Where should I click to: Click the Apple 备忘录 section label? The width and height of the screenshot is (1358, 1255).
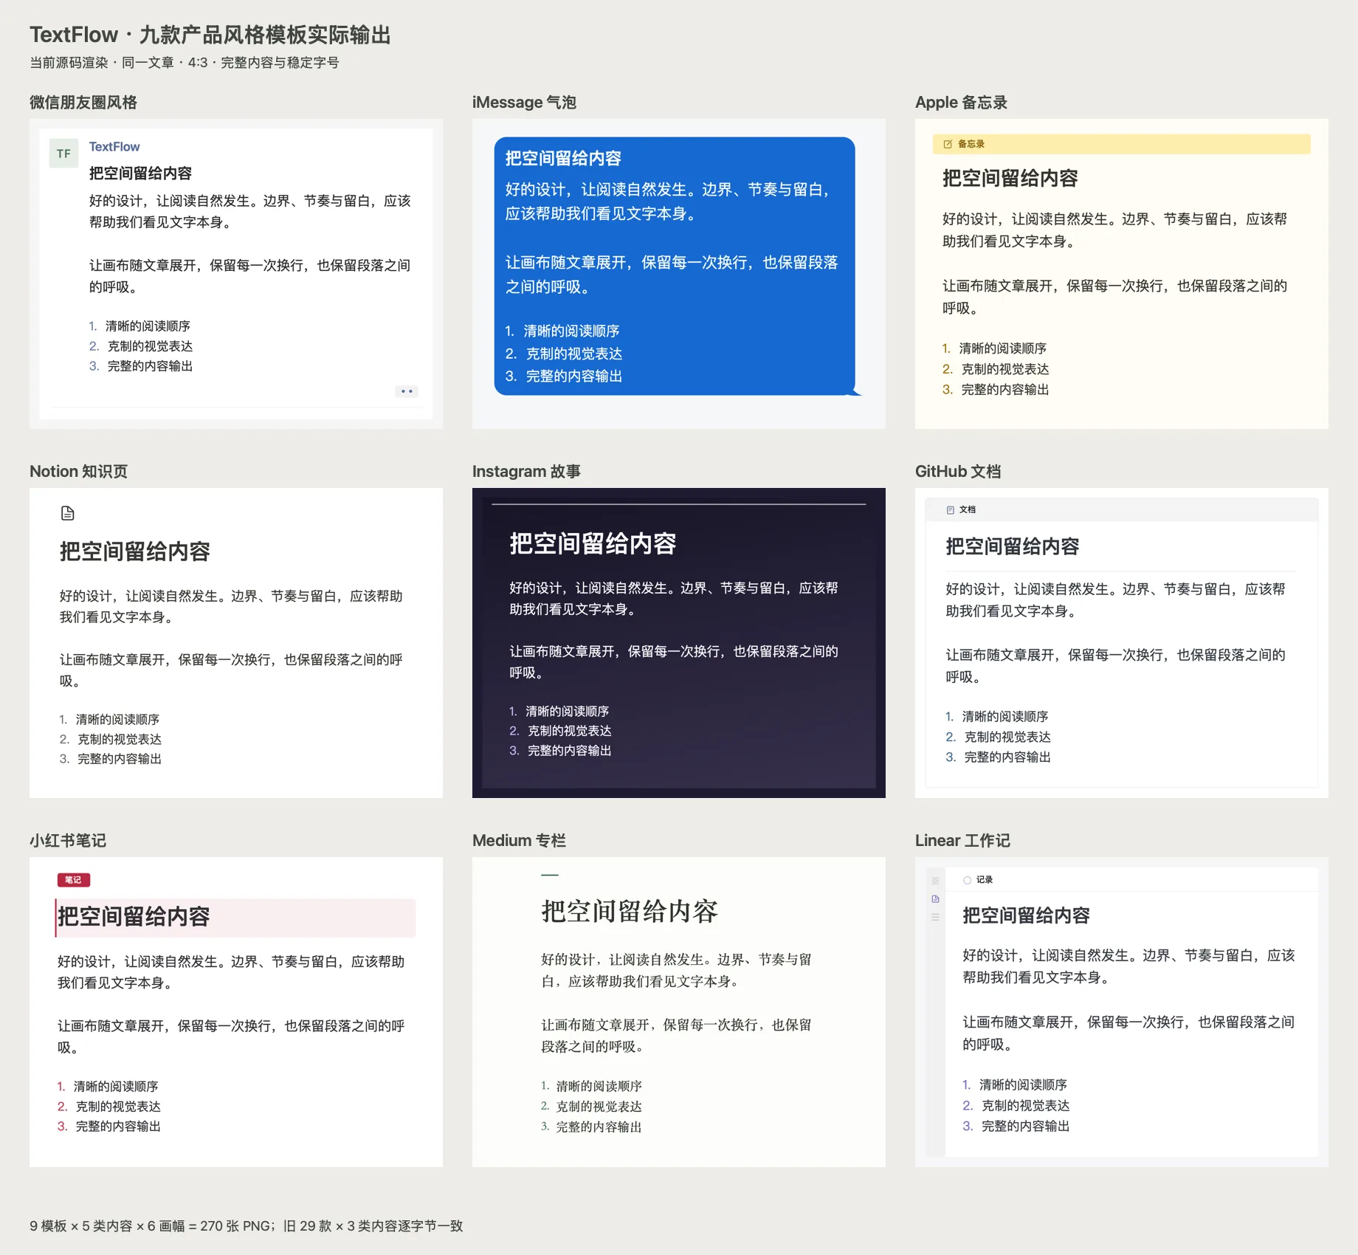[961, 103]
